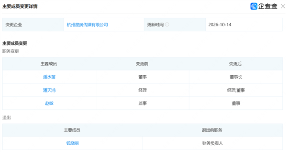Click the 职务变更 subheading

point(10,51)
